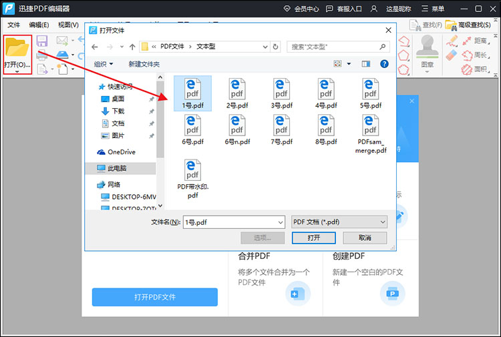Viewport: 501px width, 337px height.
Task: Click the search box 搜索"文本型"
Action: click(338, 47)
